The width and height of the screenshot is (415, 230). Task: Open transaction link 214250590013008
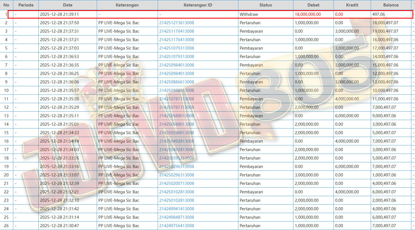point(177,133)
